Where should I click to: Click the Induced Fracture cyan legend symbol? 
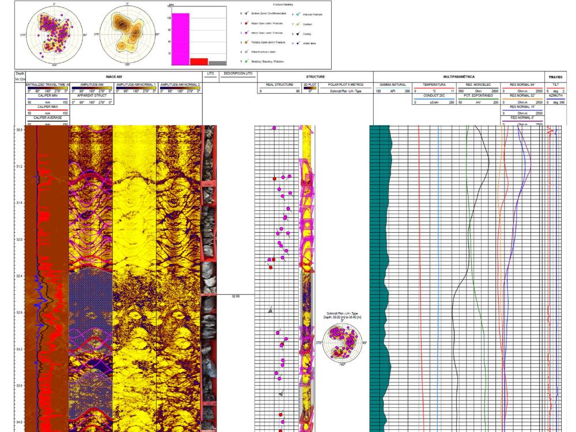click(298, 14)
